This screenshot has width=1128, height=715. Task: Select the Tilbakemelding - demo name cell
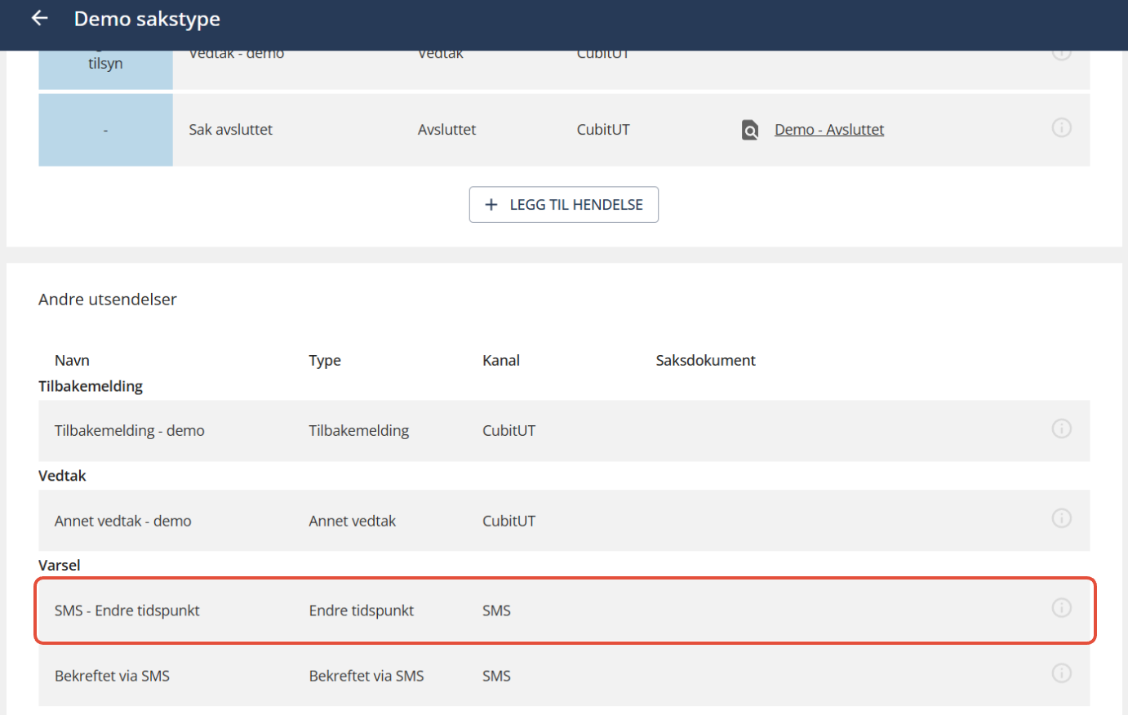pyautogui.click(x=130, y=431)
